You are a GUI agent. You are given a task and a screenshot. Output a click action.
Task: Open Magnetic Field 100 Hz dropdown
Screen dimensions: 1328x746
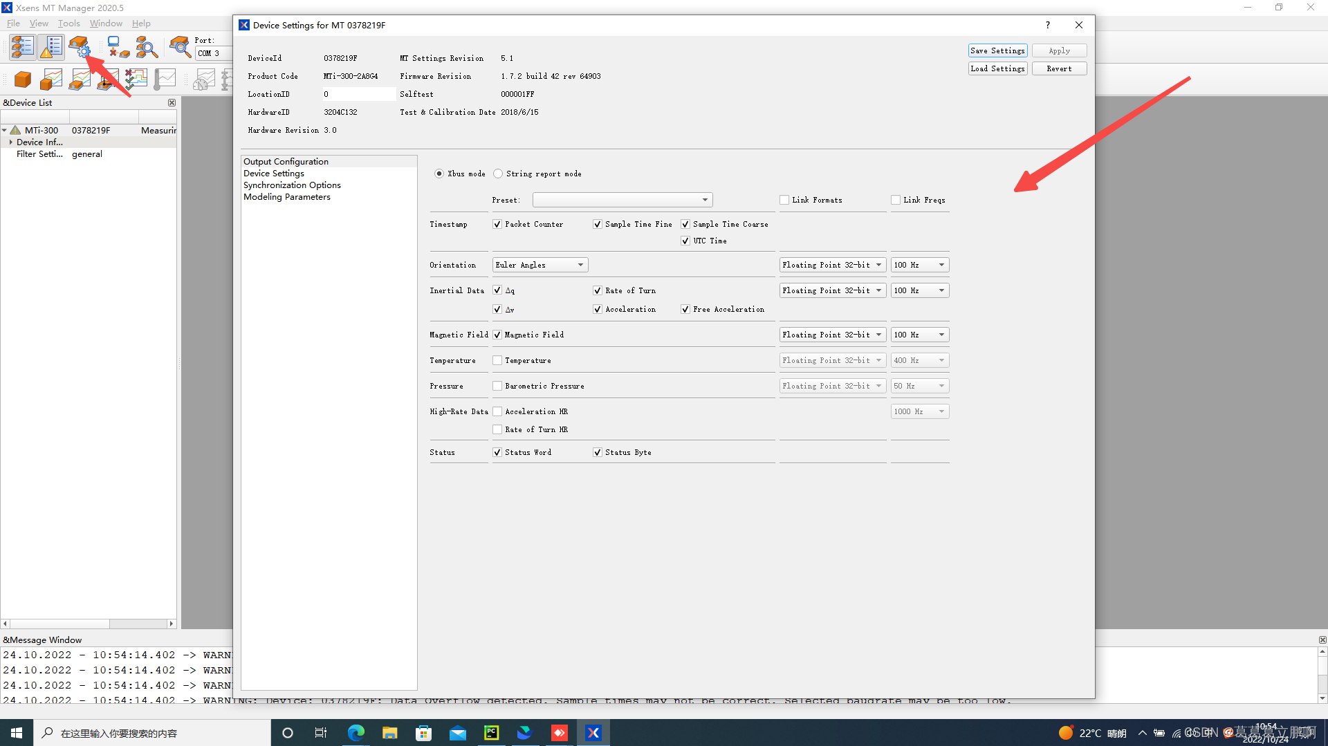[x=920, y=335]
